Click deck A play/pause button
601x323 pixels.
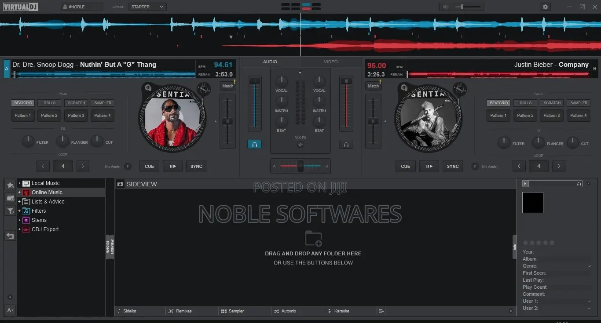(x=173, y=166)
